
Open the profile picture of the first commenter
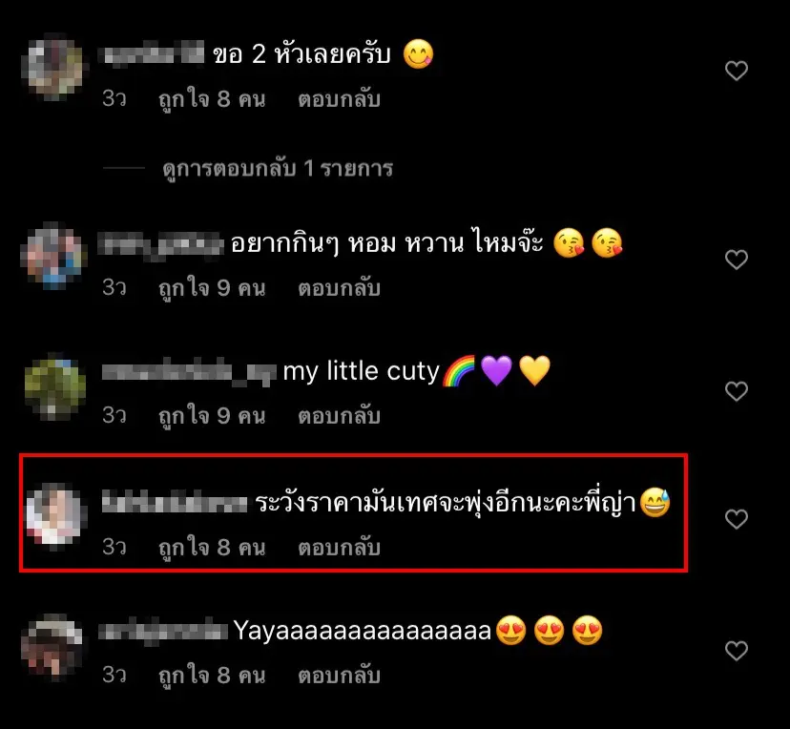(54, 67)
